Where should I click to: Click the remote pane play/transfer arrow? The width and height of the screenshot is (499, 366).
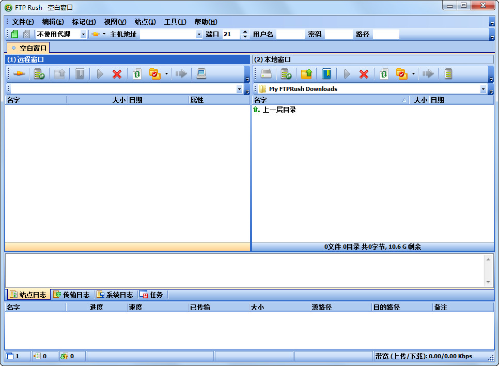coord(100,74)
